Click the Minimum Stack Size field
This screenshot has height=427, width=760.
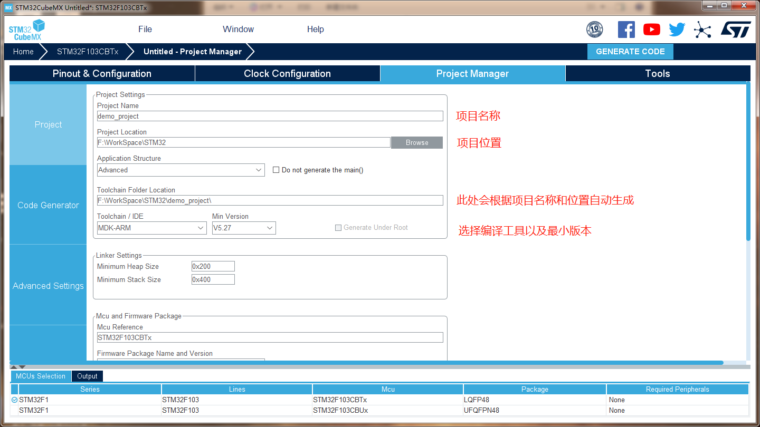point(213,279)
